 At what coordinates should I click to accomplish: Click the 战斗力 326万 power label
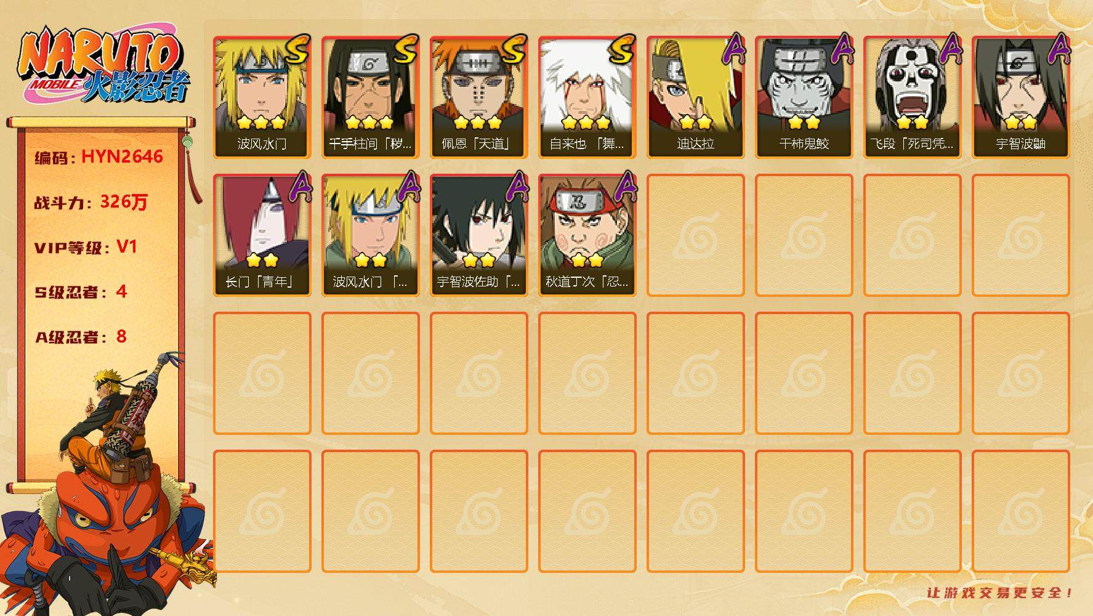(91, 201)
